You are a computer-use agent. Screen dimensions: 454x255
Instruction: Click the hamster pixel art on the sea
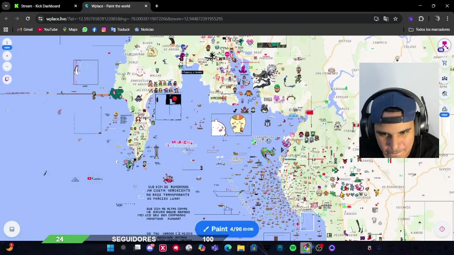click(x=237, y=124)
